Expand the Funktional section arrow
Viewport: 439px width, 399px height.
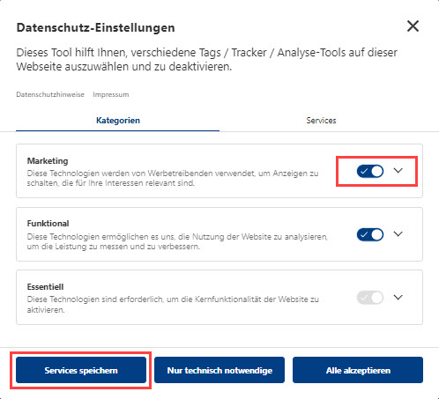pyautogui.click(x=398, y=234)
